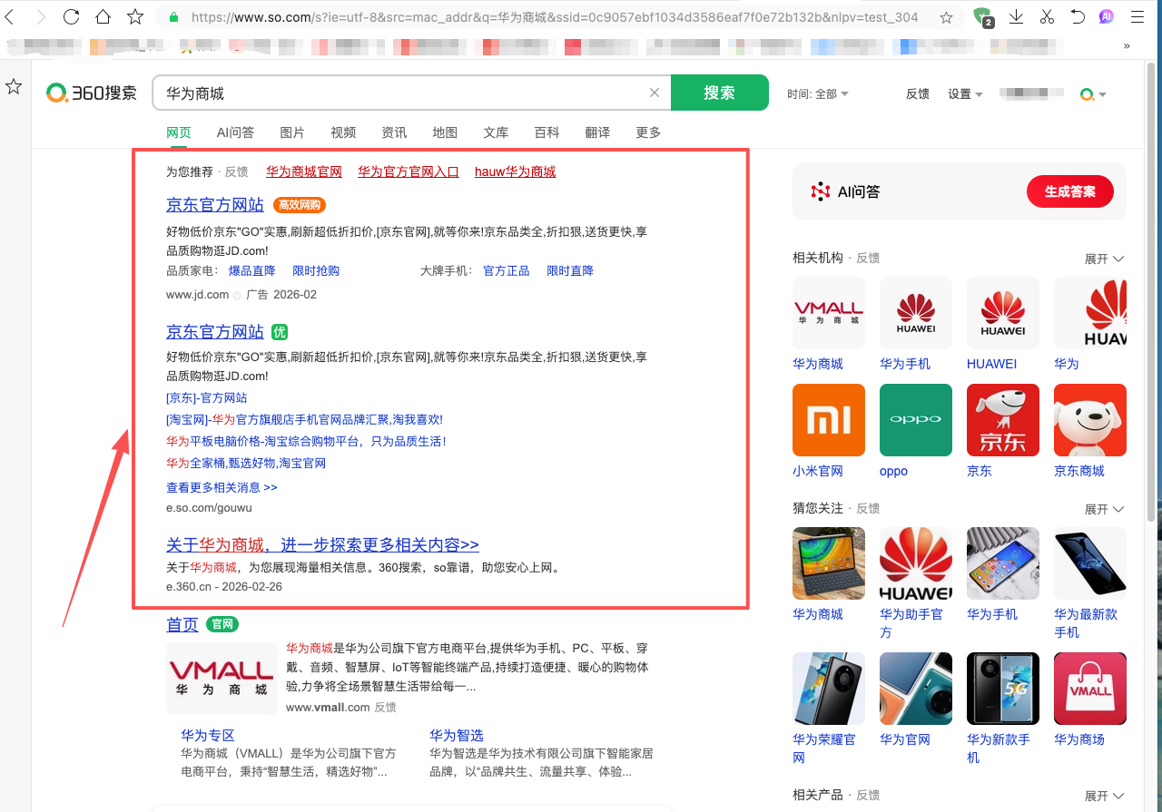Click the 360搜索 logo
1162x812 pixels.
click(91, 92)
